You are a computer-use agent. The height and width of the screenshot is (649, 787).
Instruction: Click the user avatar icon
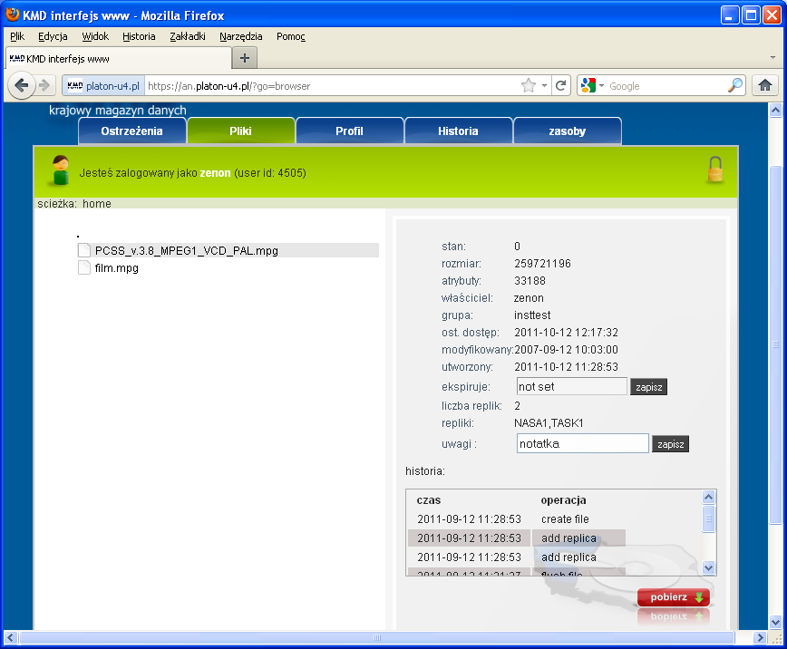[x=61, y=170]
